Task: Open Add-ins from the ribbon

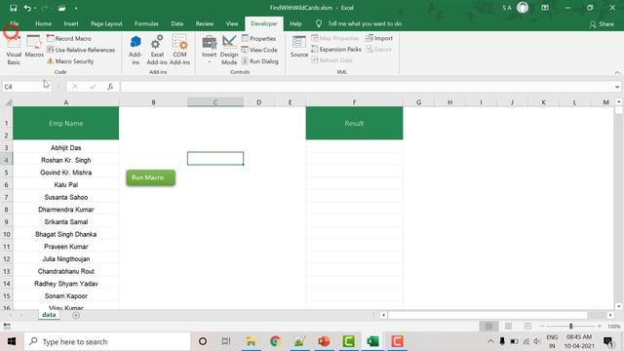Action: click(136, 50)
